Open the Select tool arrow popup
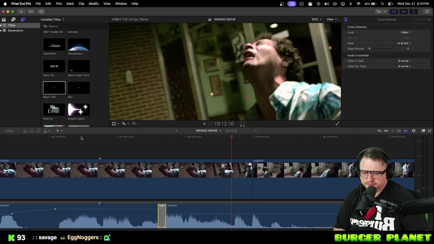The width and height of the screenshot is (434, 244). [x=59, y=131]
